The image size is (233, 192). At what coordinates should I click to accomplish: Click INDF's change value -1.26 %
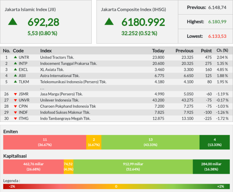point(222,112)
